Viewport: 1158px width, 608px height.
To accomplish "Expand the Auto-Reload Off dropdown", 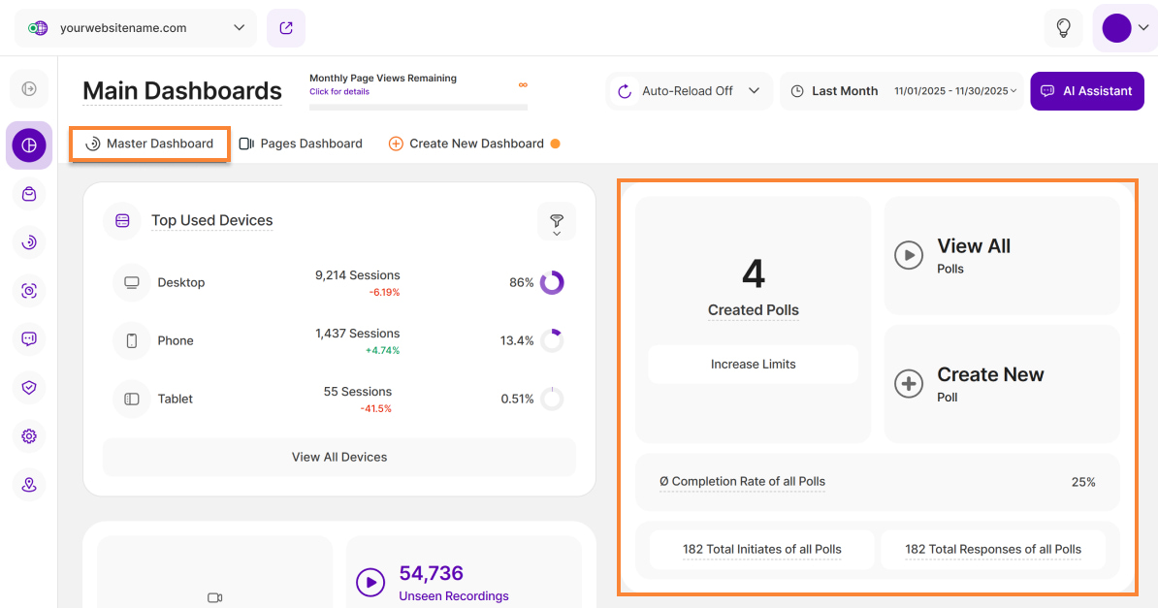I will (x=689, y=91).
